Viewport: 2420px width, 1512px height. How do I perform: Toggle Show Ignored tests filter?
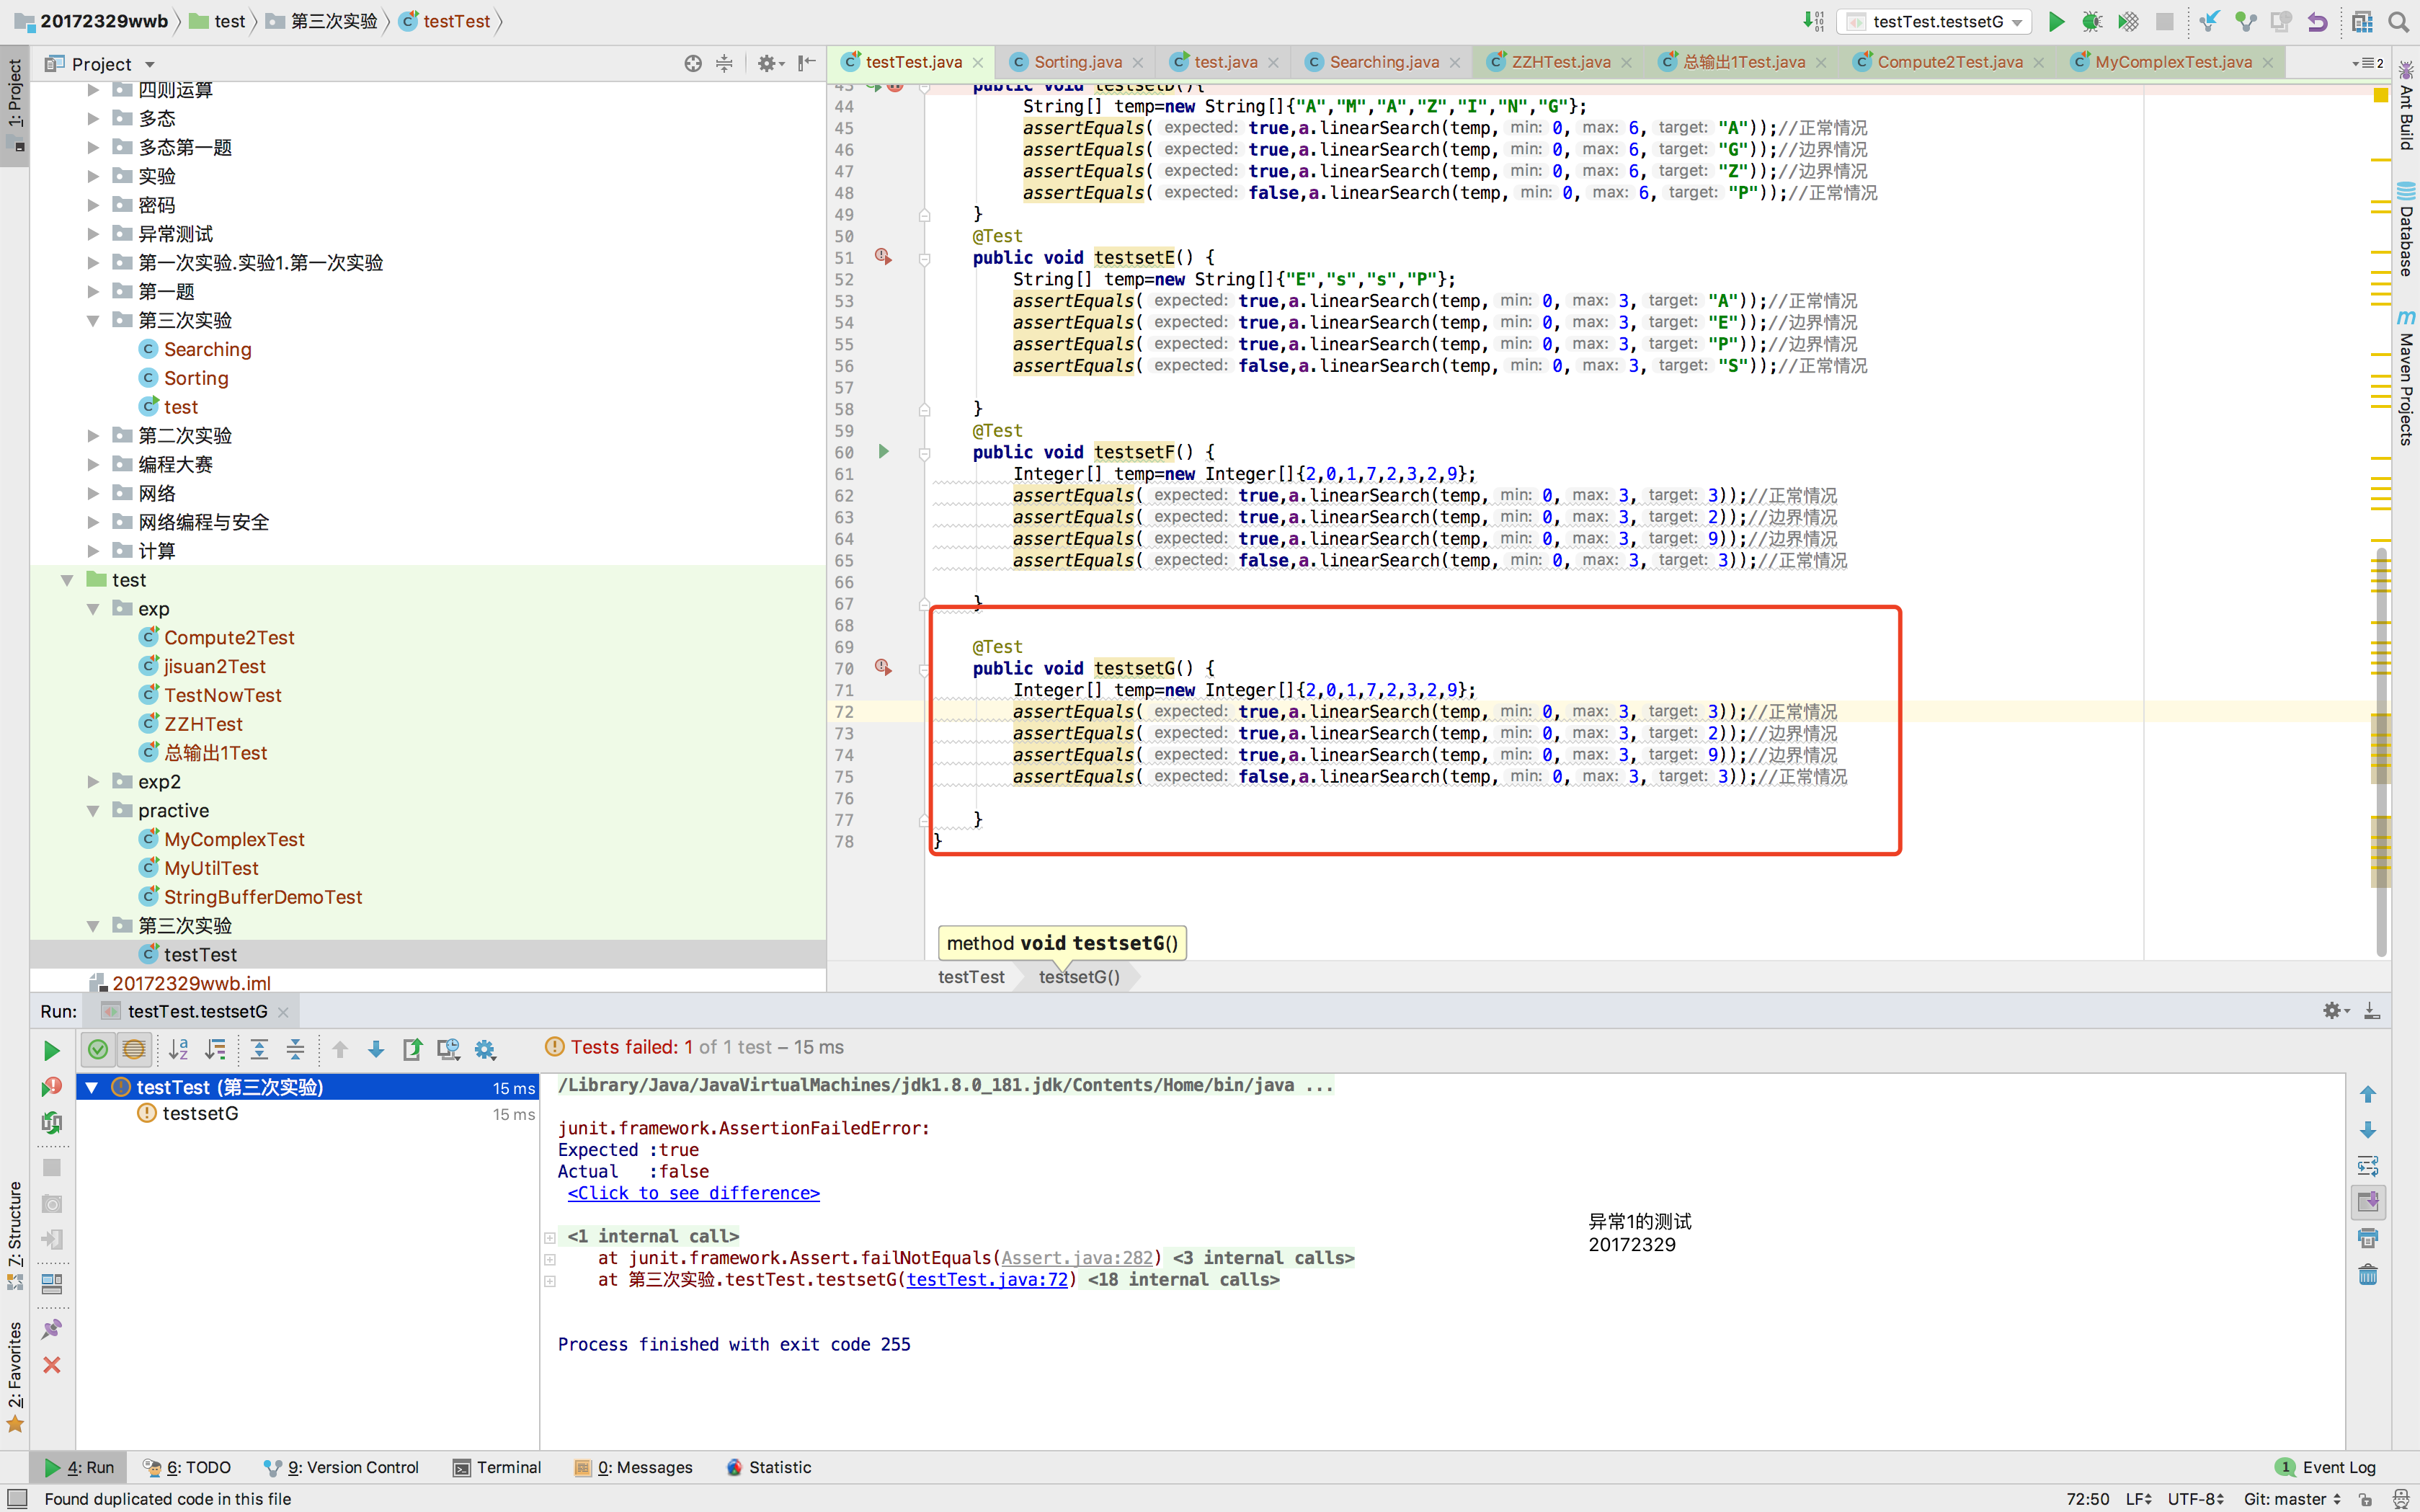pyautogui.click(x=133, y=1049)
